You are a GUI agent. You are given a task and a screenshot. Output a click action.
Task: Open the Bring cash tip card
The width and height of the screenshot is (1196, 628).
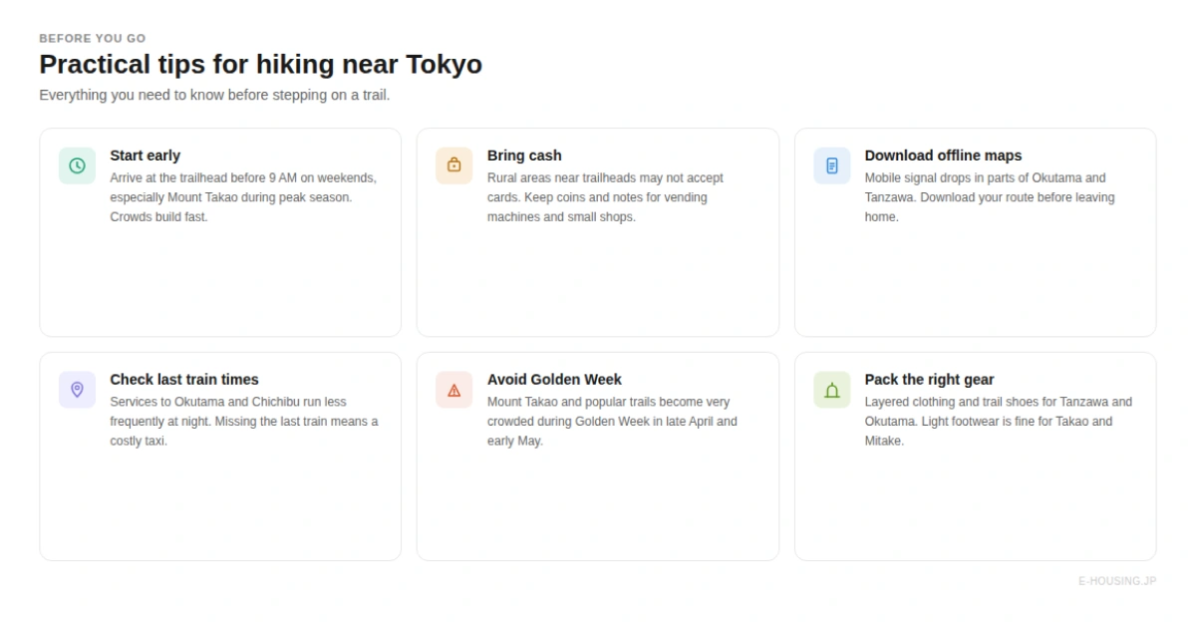[597, 231]
